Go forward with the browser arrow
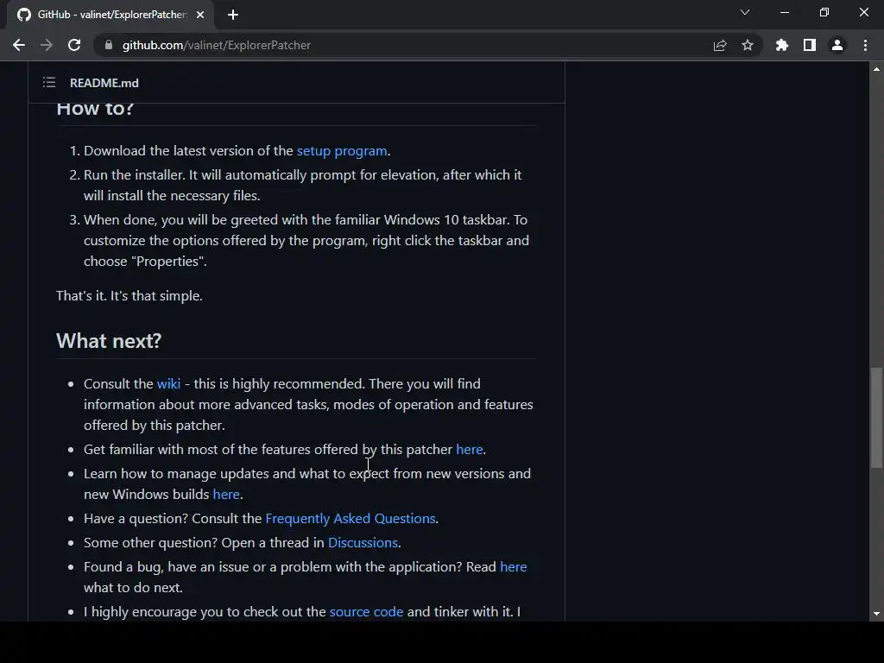This screenshot has width=884, height=663. (47, 45)
